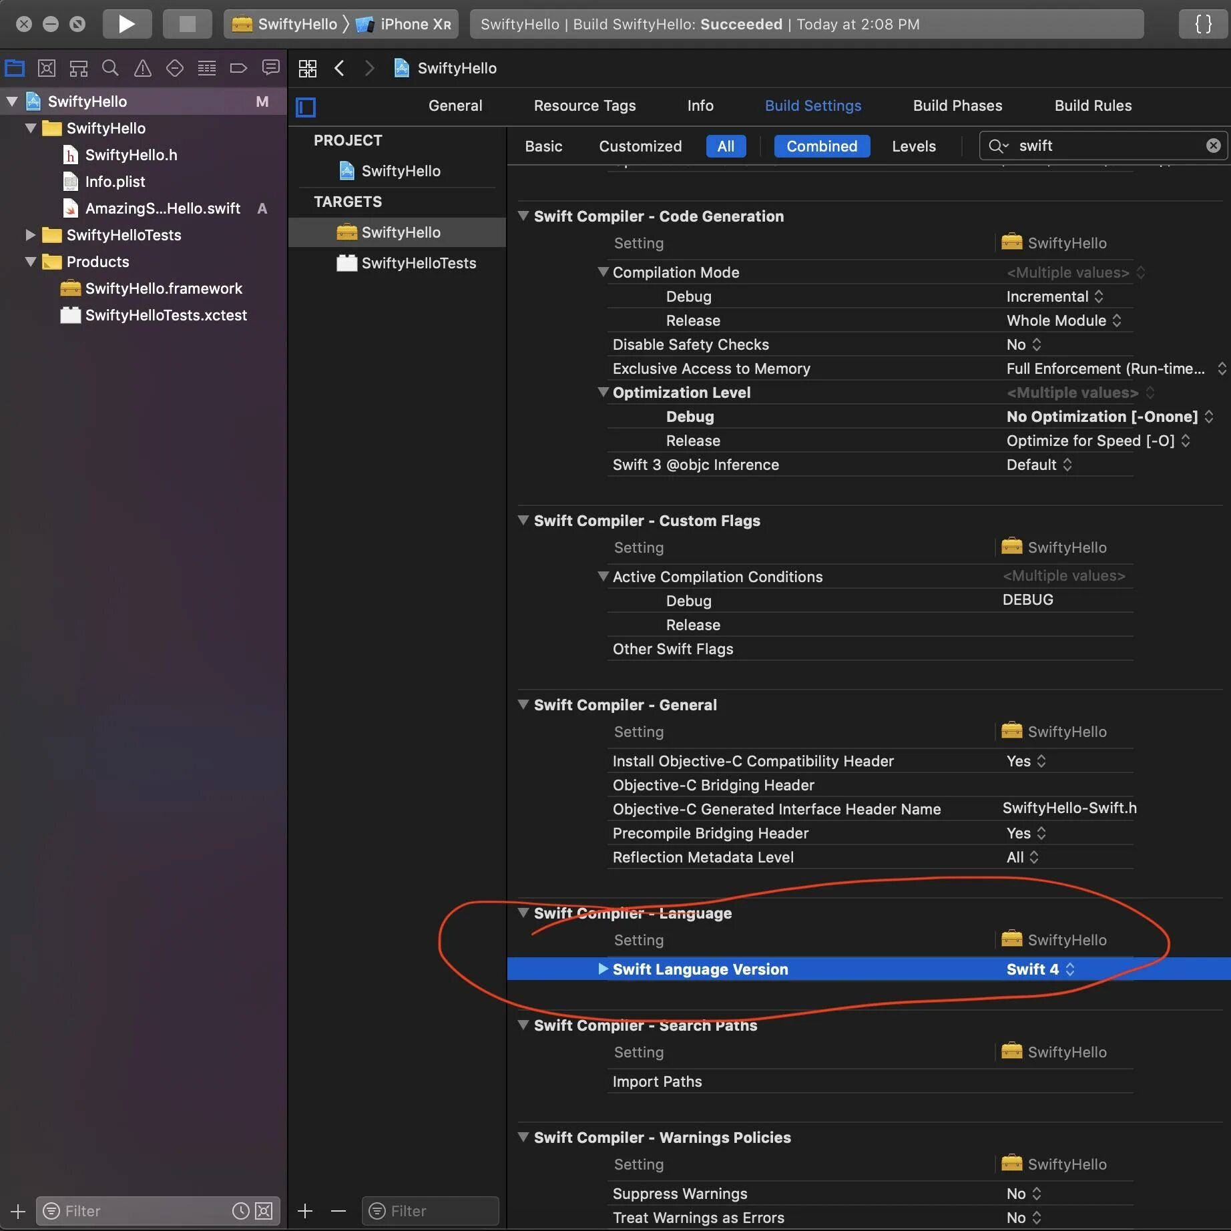
Task: Stop the running build task
Action: tap(188, 25)
